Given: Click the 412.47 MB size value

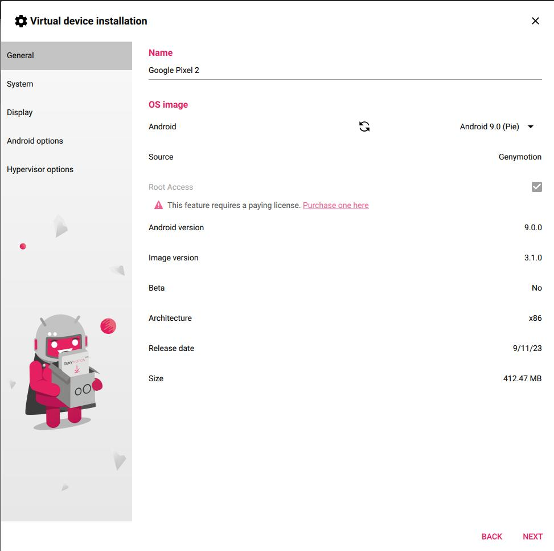Looking at the screenshot, I should (522, 378).
